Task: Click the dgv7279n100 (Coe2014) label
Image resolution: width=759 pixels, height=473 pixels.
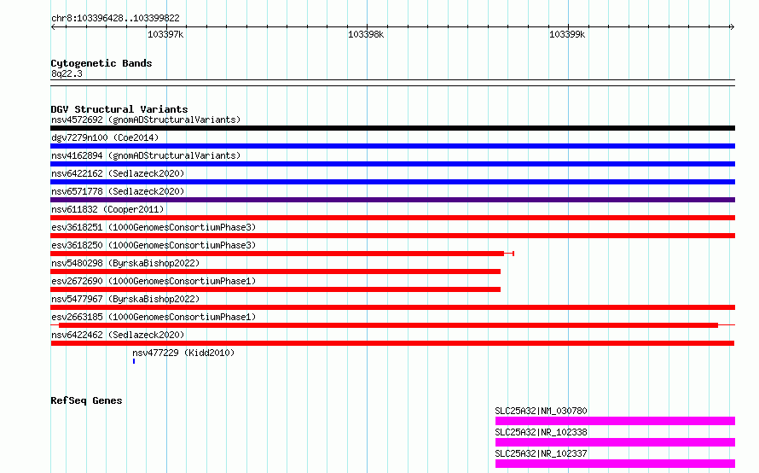Action: [105, 137]
